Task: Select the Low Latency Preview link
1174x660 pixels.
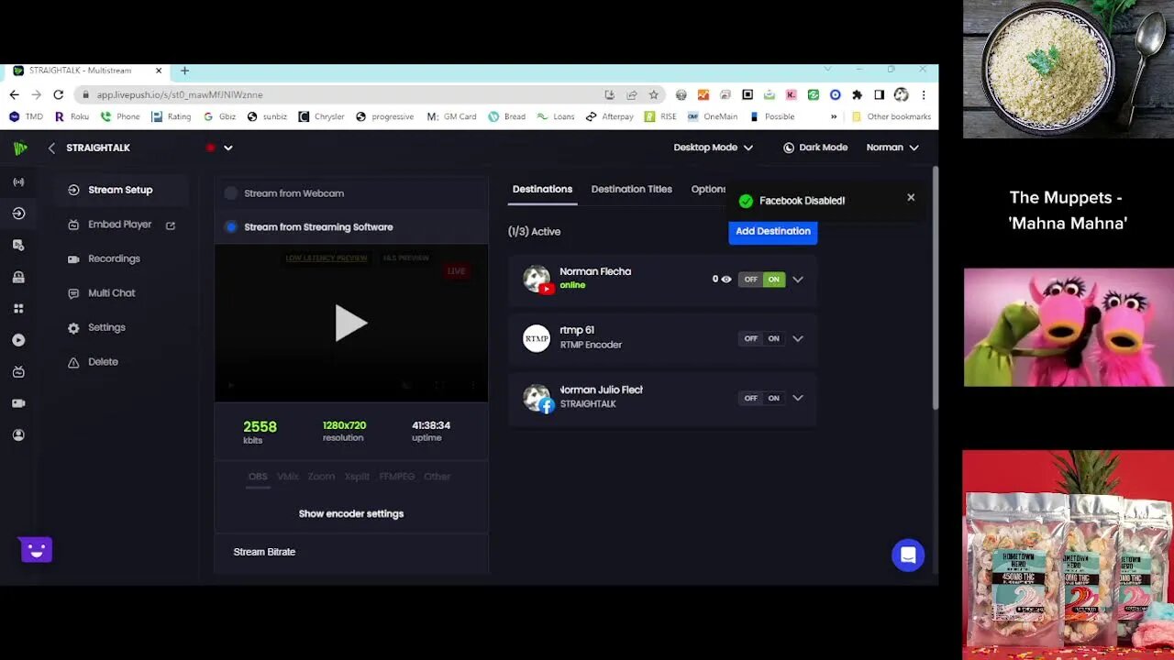Action: 327,258
